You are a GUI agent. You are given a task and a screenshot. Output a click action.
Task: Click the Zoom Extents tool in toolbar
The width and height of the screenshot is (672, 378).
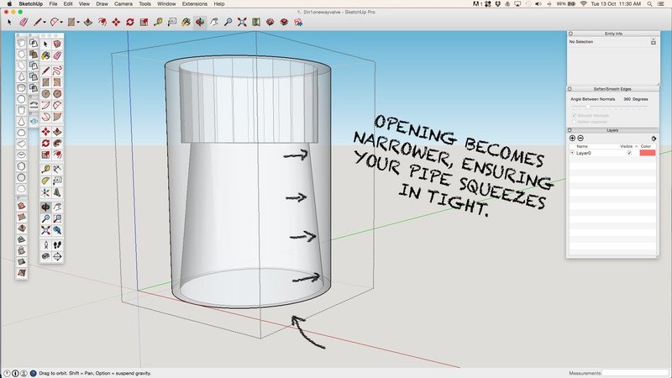click(242, 22)
